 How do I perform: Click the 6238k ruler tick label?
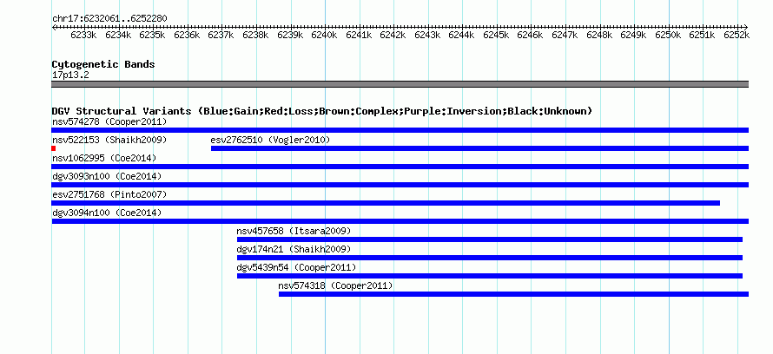tap(255, 36)
